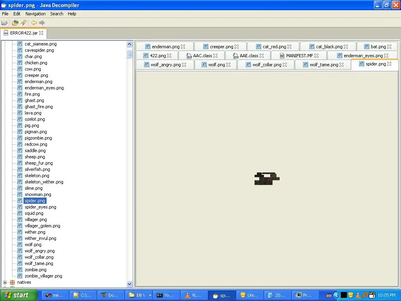Image resolution: width=401 pixels, height=301 pixels.
Task: Click the Search toolbar icon
Action: 23,23
